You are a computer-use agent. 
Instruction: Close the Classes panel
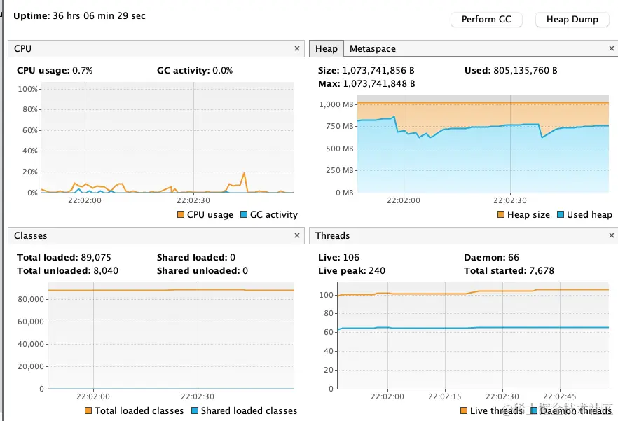tap(297, 236)
